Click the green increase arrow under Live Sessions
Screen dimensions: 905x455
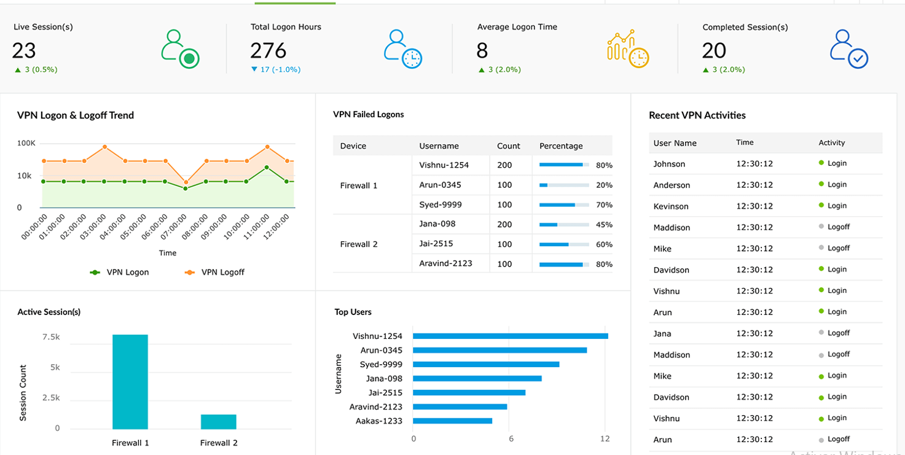17,69
